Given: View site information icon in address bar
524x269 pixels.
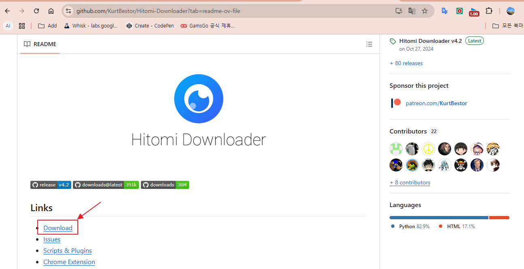Looking at the screenshot, I should 68,11.
